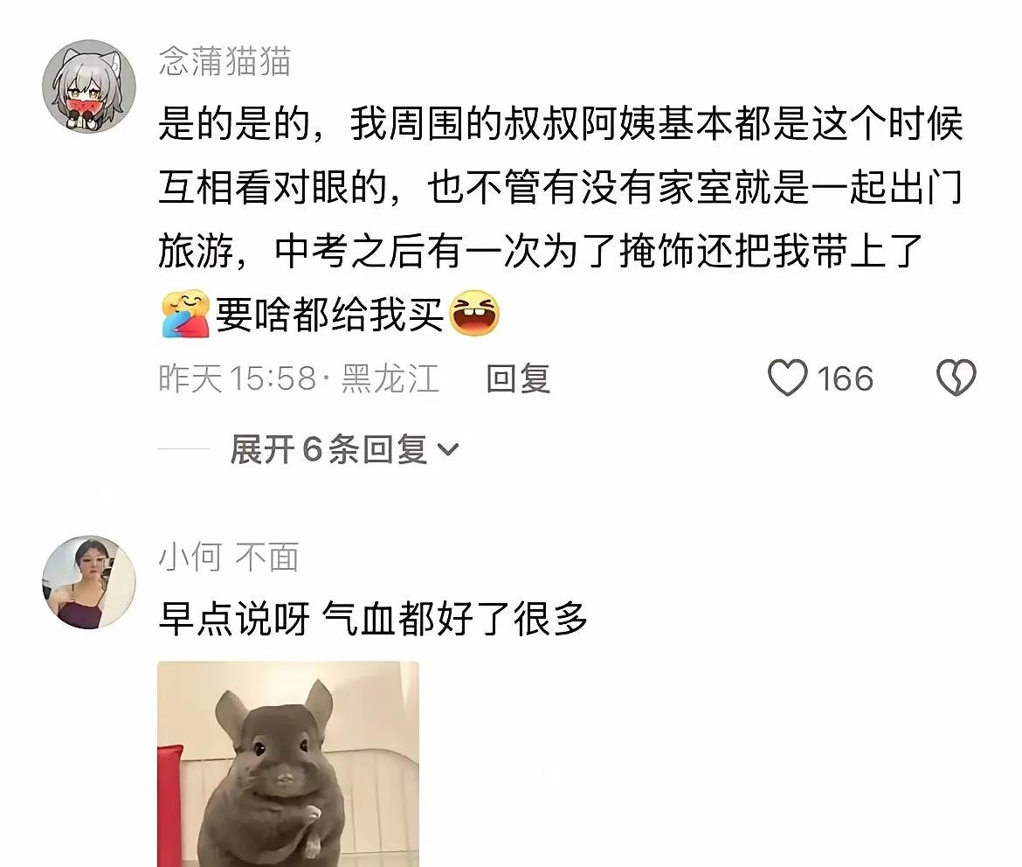Click the hugging emoji in comment
This screenshot has height=867, width=1022.
(x=186, y=314)
